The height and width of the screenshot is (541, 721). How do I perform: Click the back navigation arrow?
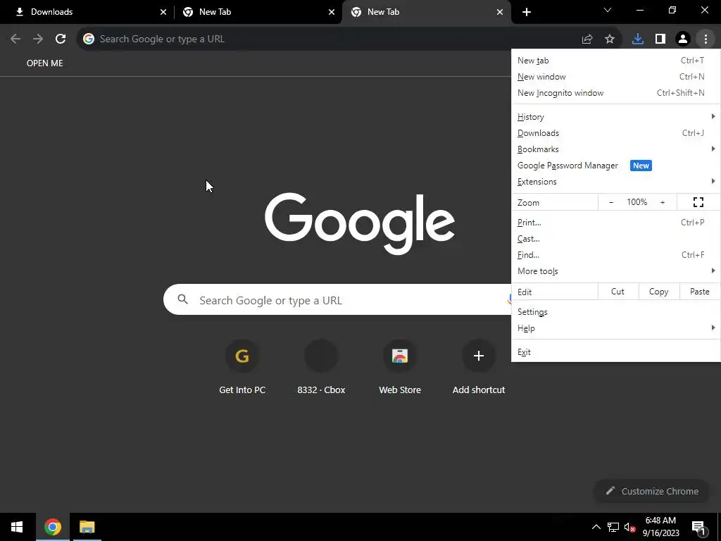[x=15, y=39]
